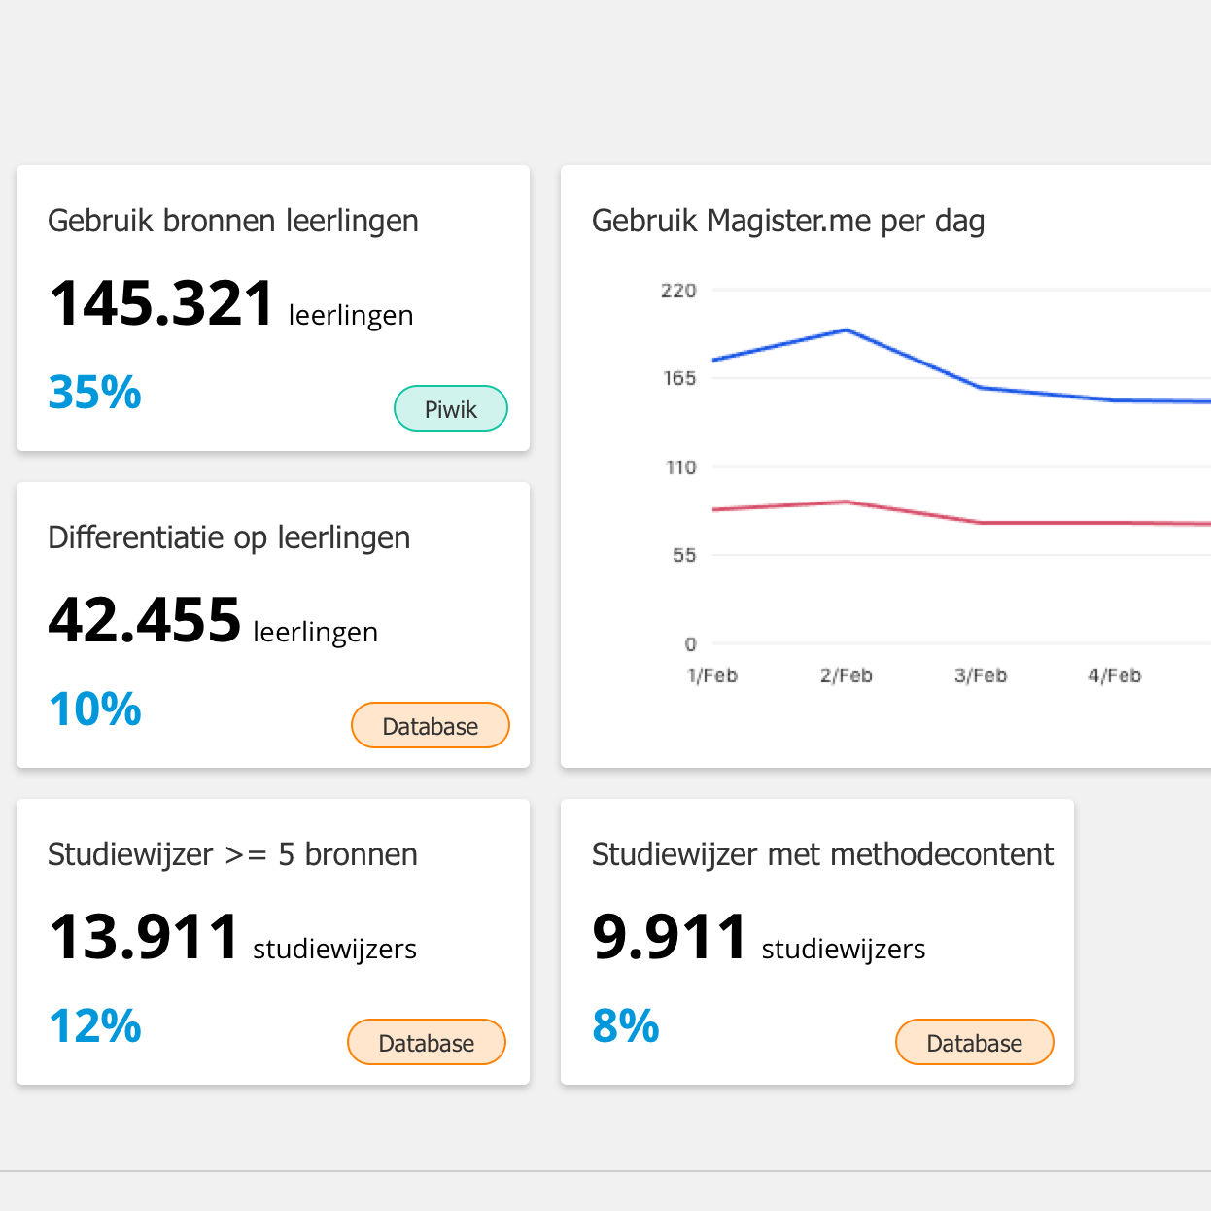Click Database badge on Studiewijzer >= 5 bronnen card
The width and height of the screenshot is (1211, 1211).
[427, 1042]
